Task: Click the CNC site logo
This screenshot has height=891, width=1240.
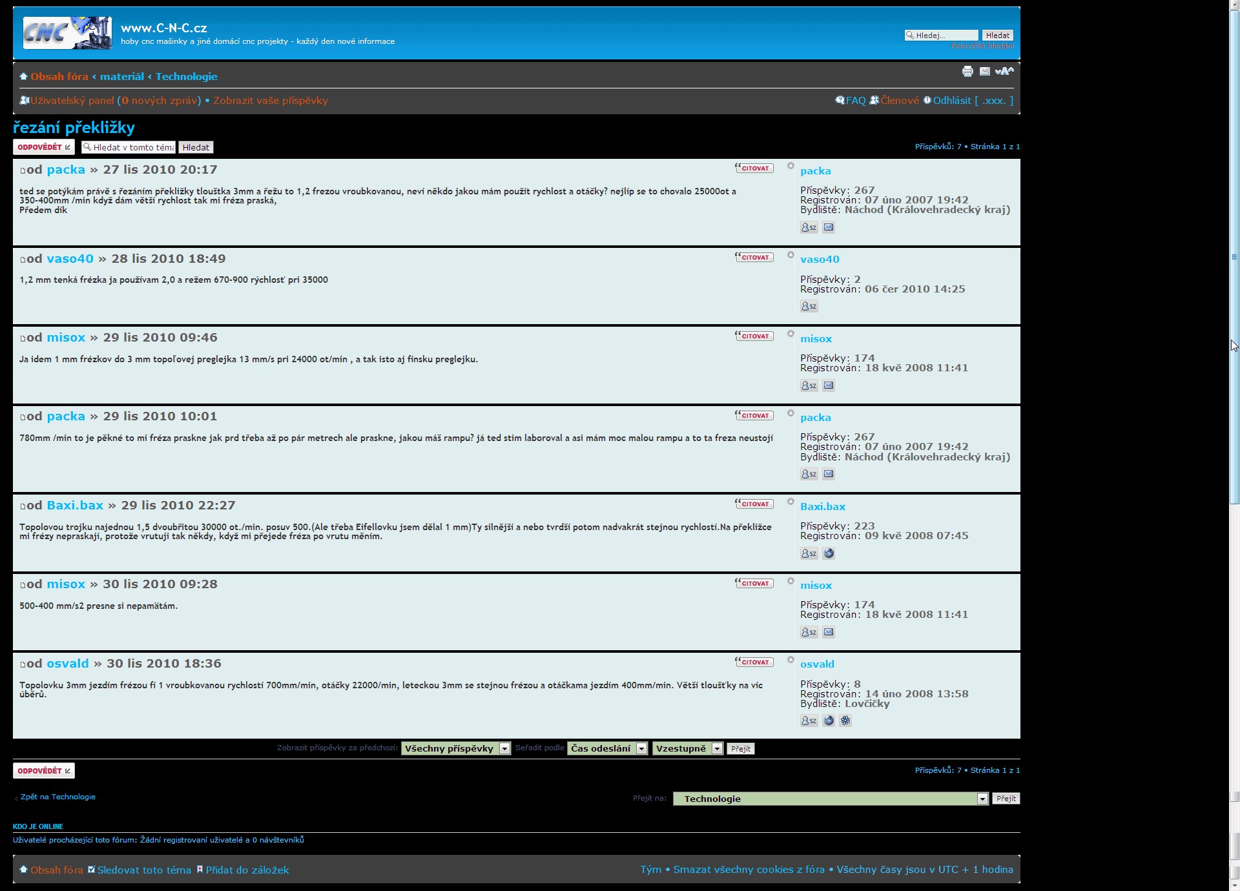Action: pyautogui.click(x=67, y=33)
